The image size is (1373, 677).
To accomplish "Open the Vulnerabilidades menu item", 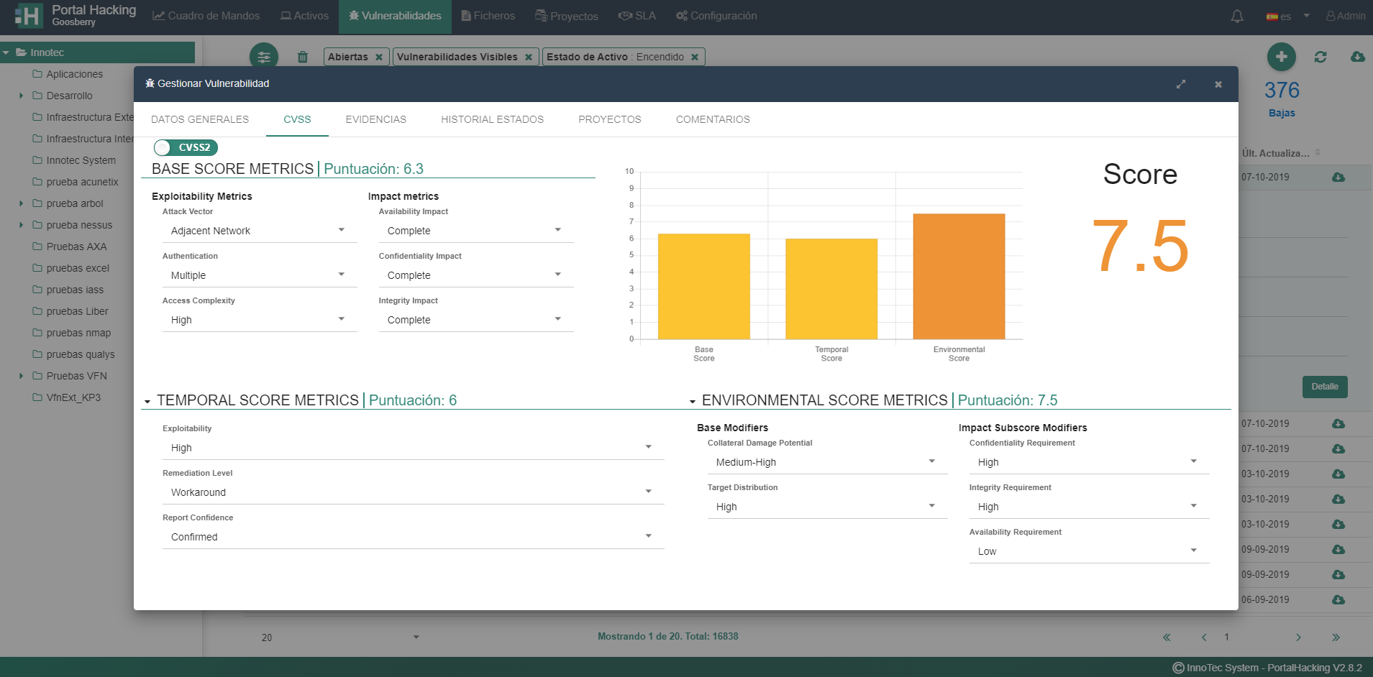I will [x=395, y=16].
